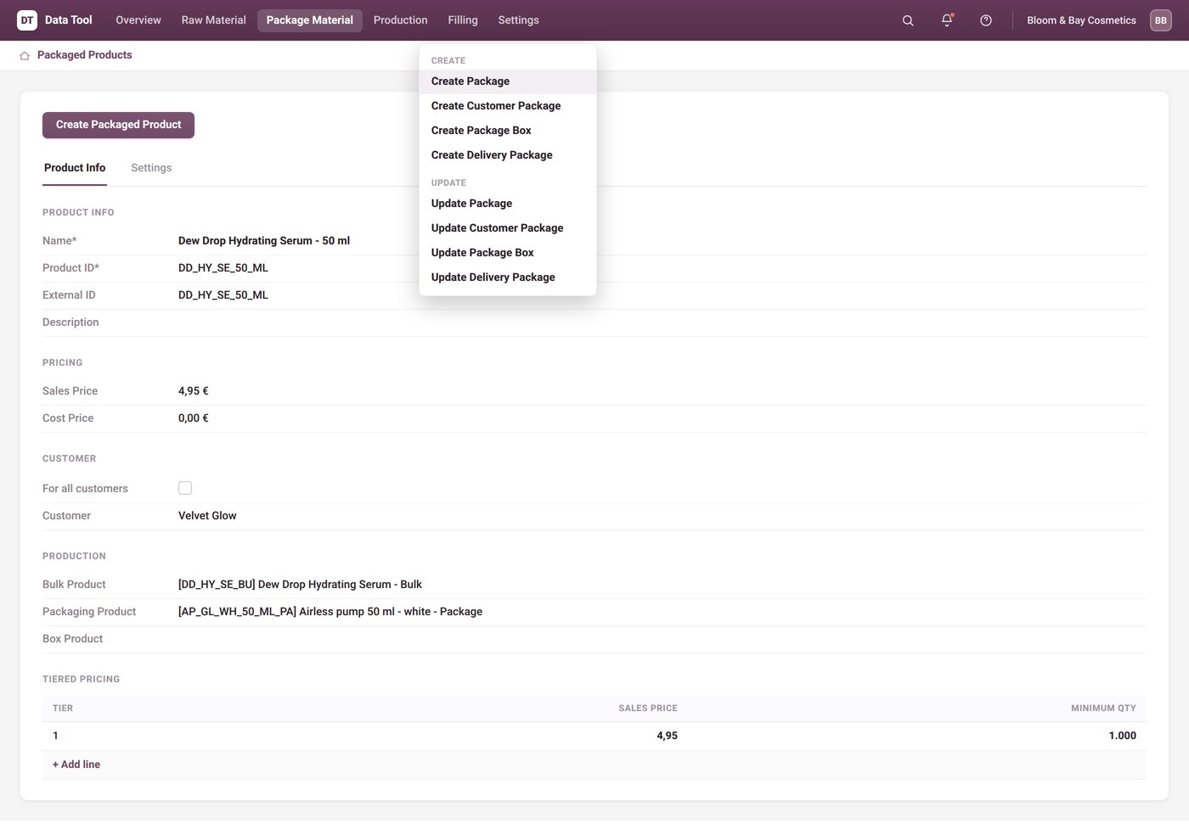Click the Bloom & Bay Cosmetics company name
Viewport: 1189px width, 824px height.
coord(1081,20)
